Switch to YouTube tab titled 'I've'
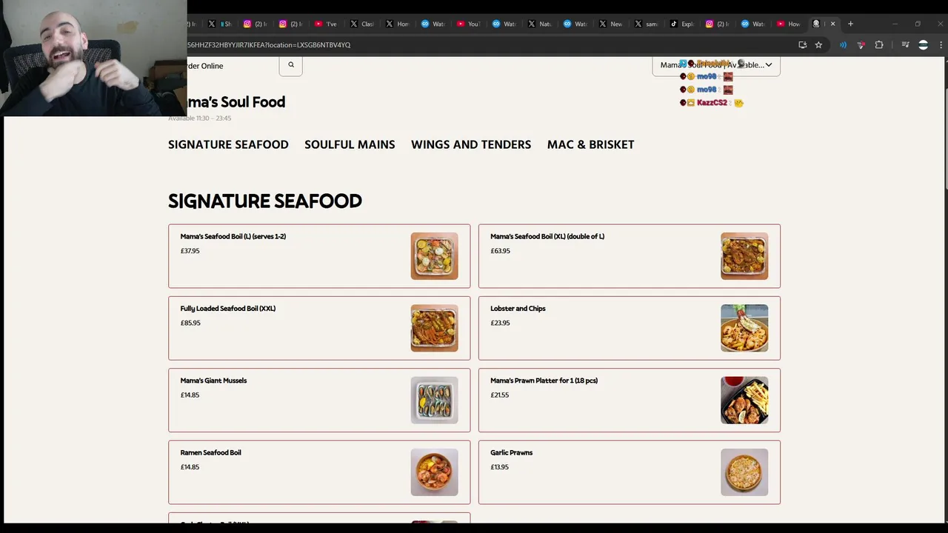This screenshot has height=533, width=948. [325, 24]
